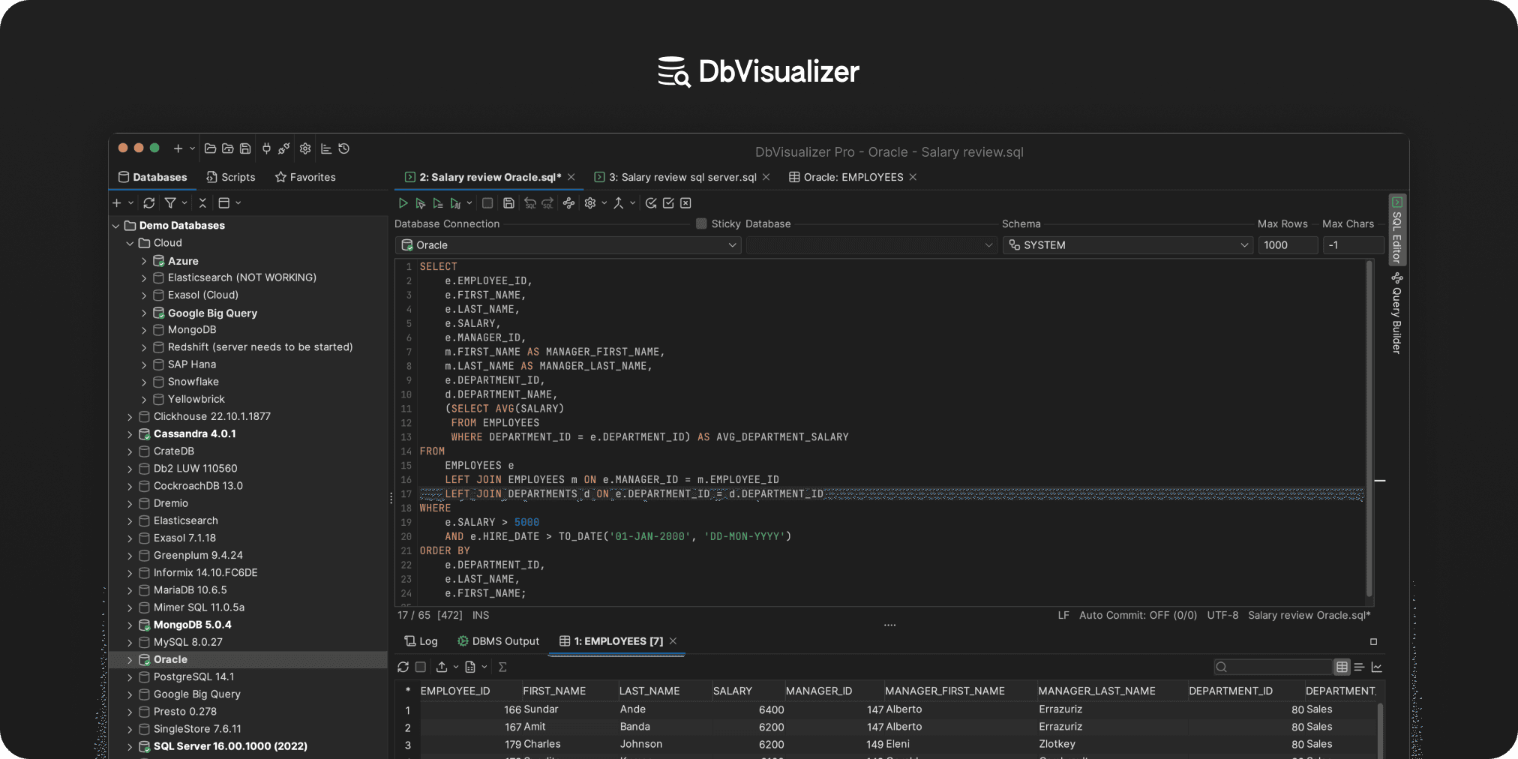Viewport: 1518px width, 759px height.
Task: Click the next SQL history icon
Action: (547, 203)
